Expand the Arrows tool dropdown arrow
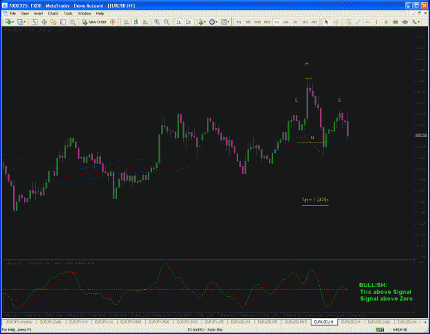The width and height of the screenshot is (430, 334). pos(419,22)
